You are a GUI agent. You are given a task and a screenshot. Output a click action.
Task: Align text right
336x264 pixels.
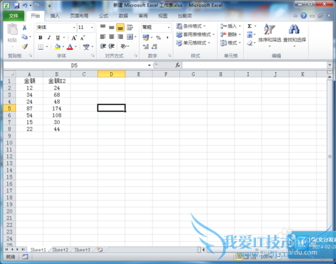(120, 36)
